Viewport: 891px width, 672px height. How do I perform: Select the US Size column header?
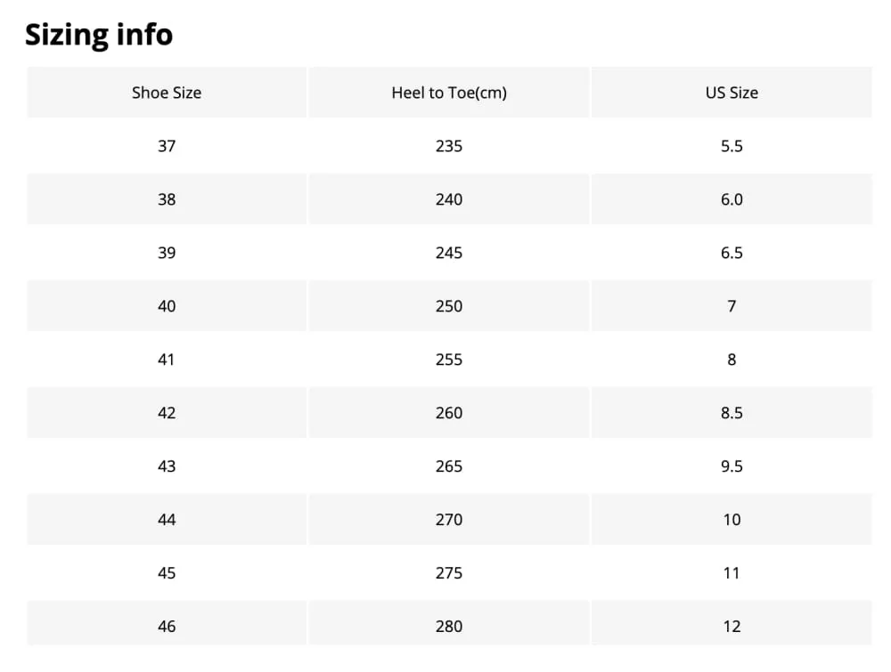click(732, 93)
